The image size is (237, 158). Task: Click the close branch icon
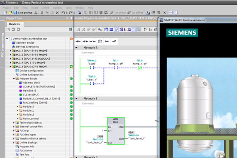click(x=114, y=41)
